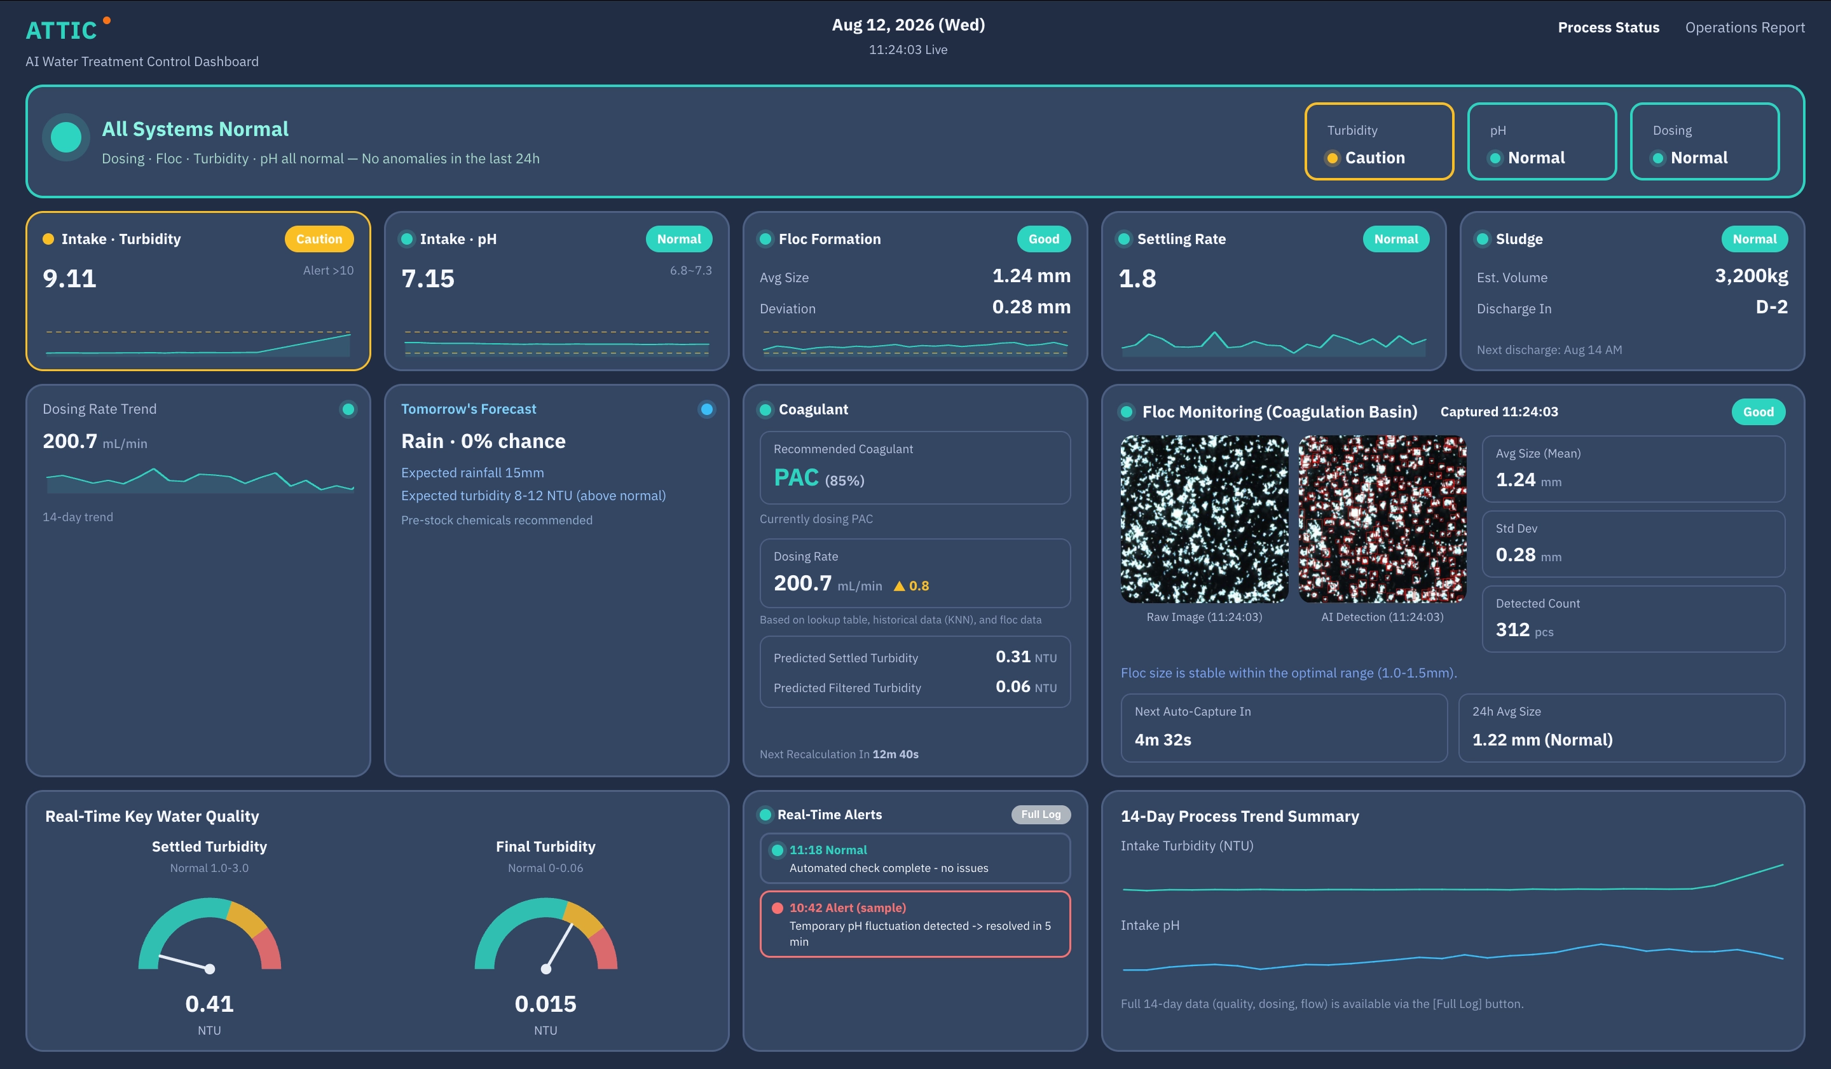Click the 'Pre-stock chemicals recommended' text
The height and width of the screenshot is (1069, 1831).
[497, 520]
